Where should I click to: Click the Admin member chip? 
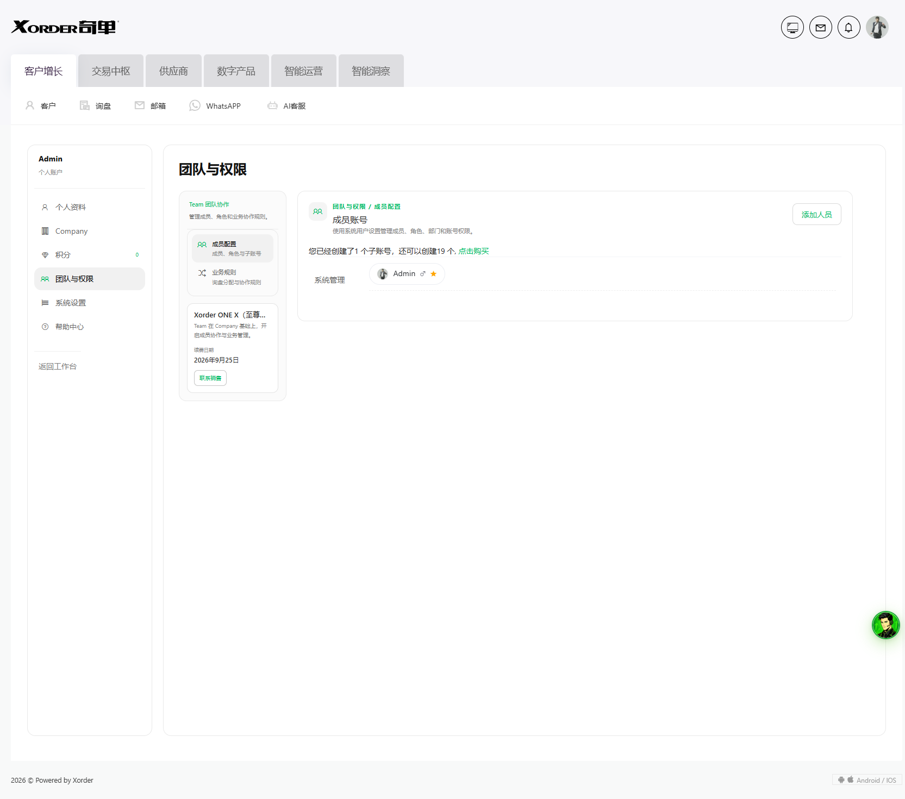(407, 274)
